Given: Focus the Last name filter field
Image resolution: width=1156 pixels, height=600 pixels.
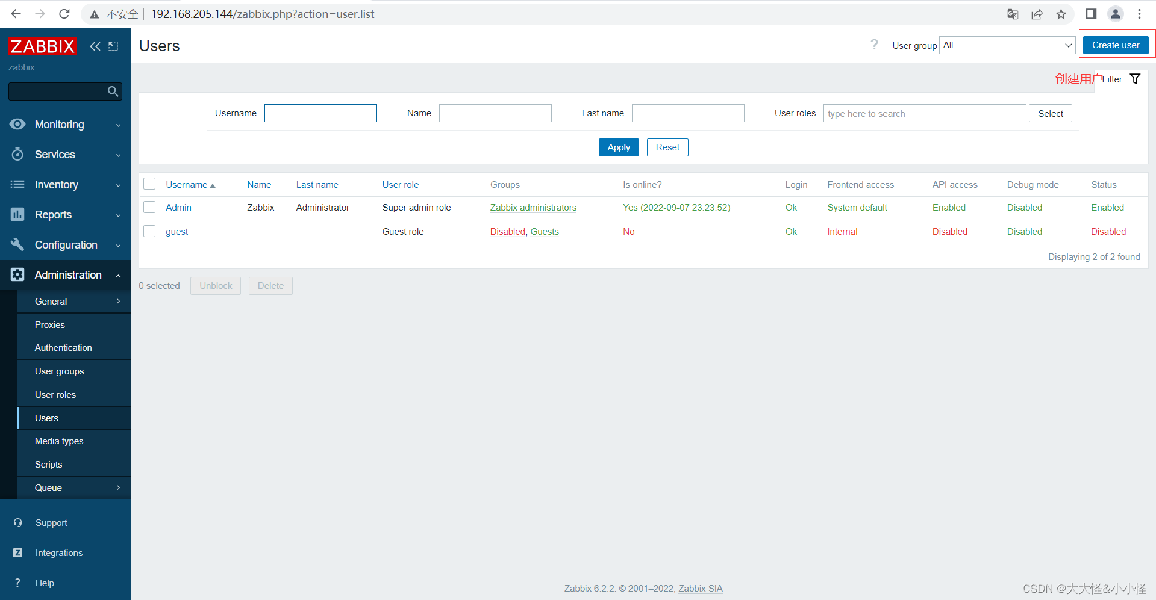Looking at the screenshot, I should click(x=688, y=113).
